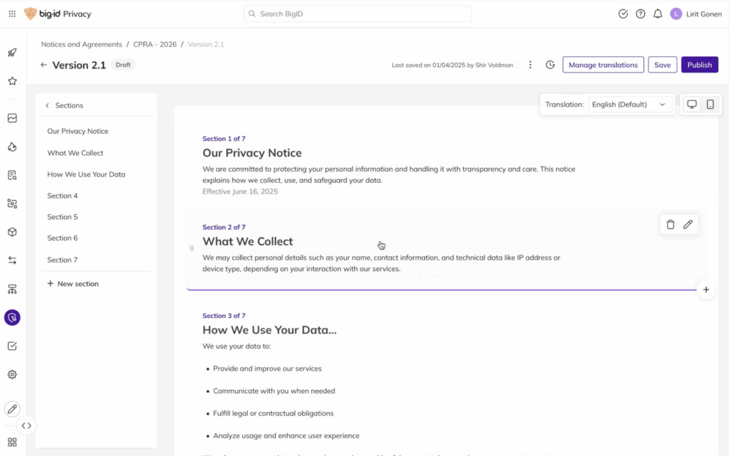Open the apps grid launcher icon

pos(12,14)
